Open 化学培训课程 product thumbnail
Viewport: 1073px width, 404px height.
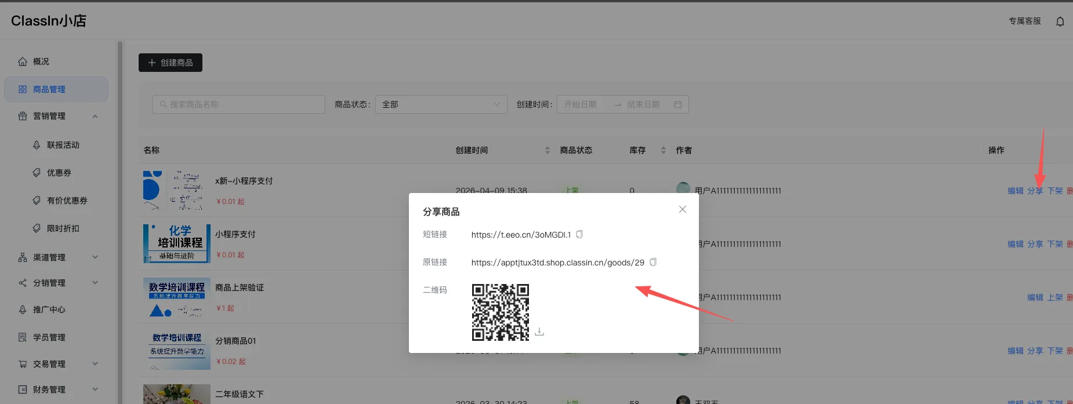(177, 243)
